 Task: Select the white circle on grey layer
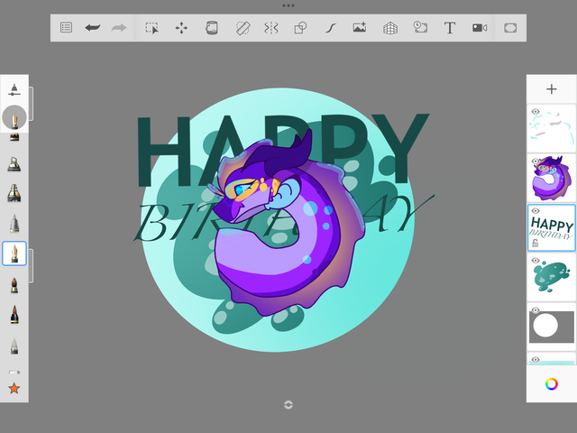pos(551,327)
